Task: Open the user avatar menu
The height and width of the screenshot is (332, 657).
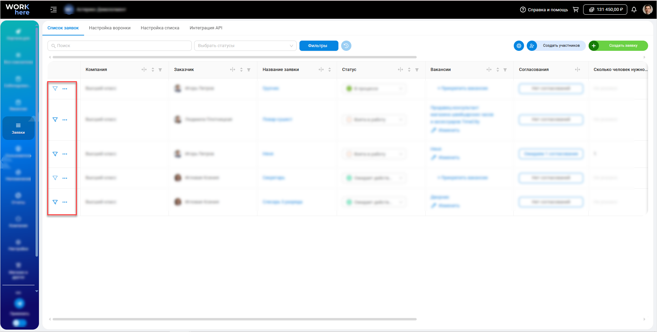Action: pos(647,9)
